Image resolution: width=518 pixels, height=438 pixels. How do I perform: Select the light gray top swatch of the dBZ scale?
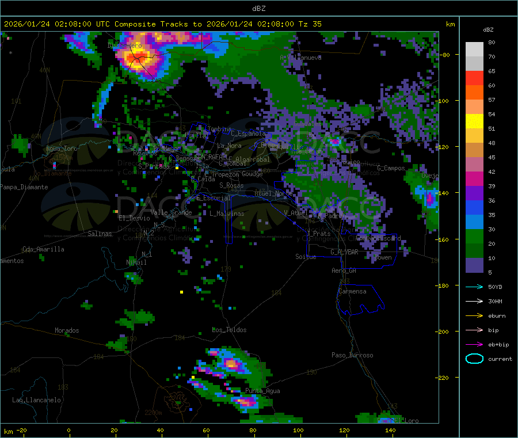[474, 49]
